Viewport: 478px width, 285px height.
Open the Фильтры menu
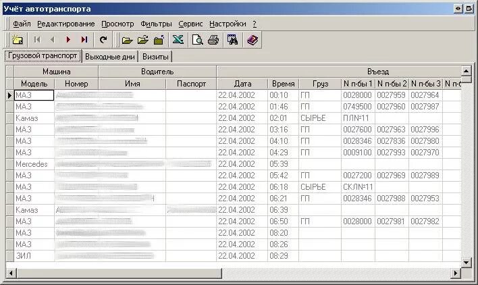(156, 24)
